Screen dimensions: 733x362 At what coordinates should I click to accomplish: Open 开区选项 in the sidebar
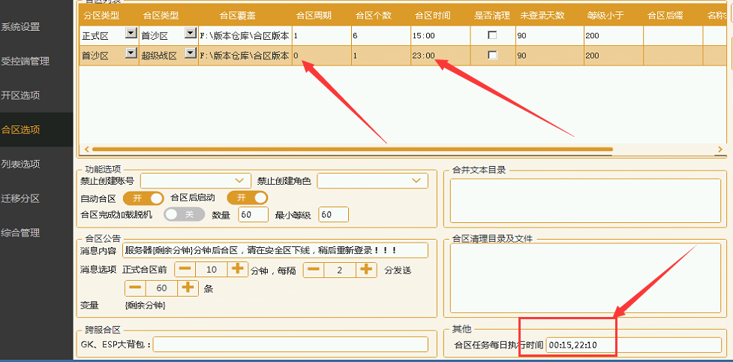[x=21, y=95]
